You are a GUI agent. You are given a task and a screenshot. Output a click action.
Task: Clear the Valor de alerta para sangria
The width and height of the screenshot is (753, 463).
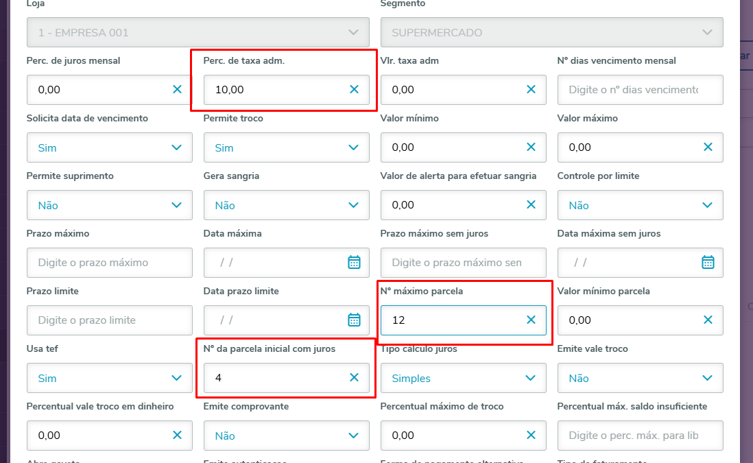(531, 204)
